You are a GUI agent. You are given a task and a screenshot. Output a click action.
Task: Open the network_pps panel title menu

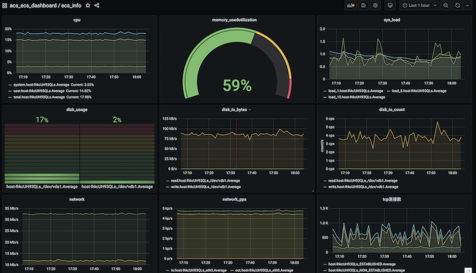[234, 199]
